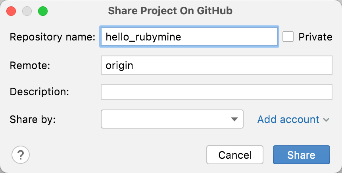The width and height of the screenshot is (342, 173).
Task: Click the green zoom window button
Action: click(42, 11)
